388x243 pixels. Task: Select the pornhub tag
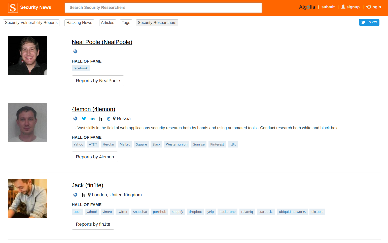coord(160,212)
